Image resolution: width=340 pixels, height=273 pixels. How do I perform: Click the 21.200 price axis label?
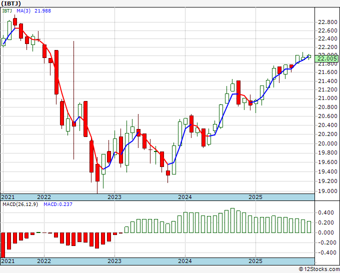pos(327,89)
